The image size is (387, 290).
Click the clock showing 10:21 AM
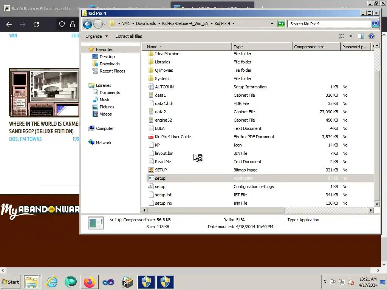(368, 279)
